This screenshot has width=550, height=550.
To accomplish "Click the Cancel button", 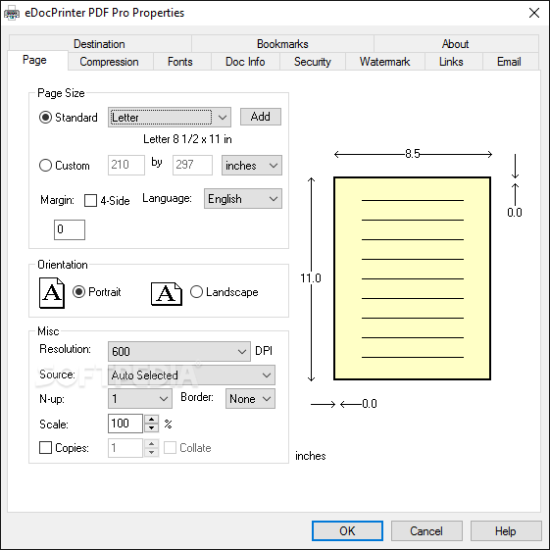I will 426,530.
